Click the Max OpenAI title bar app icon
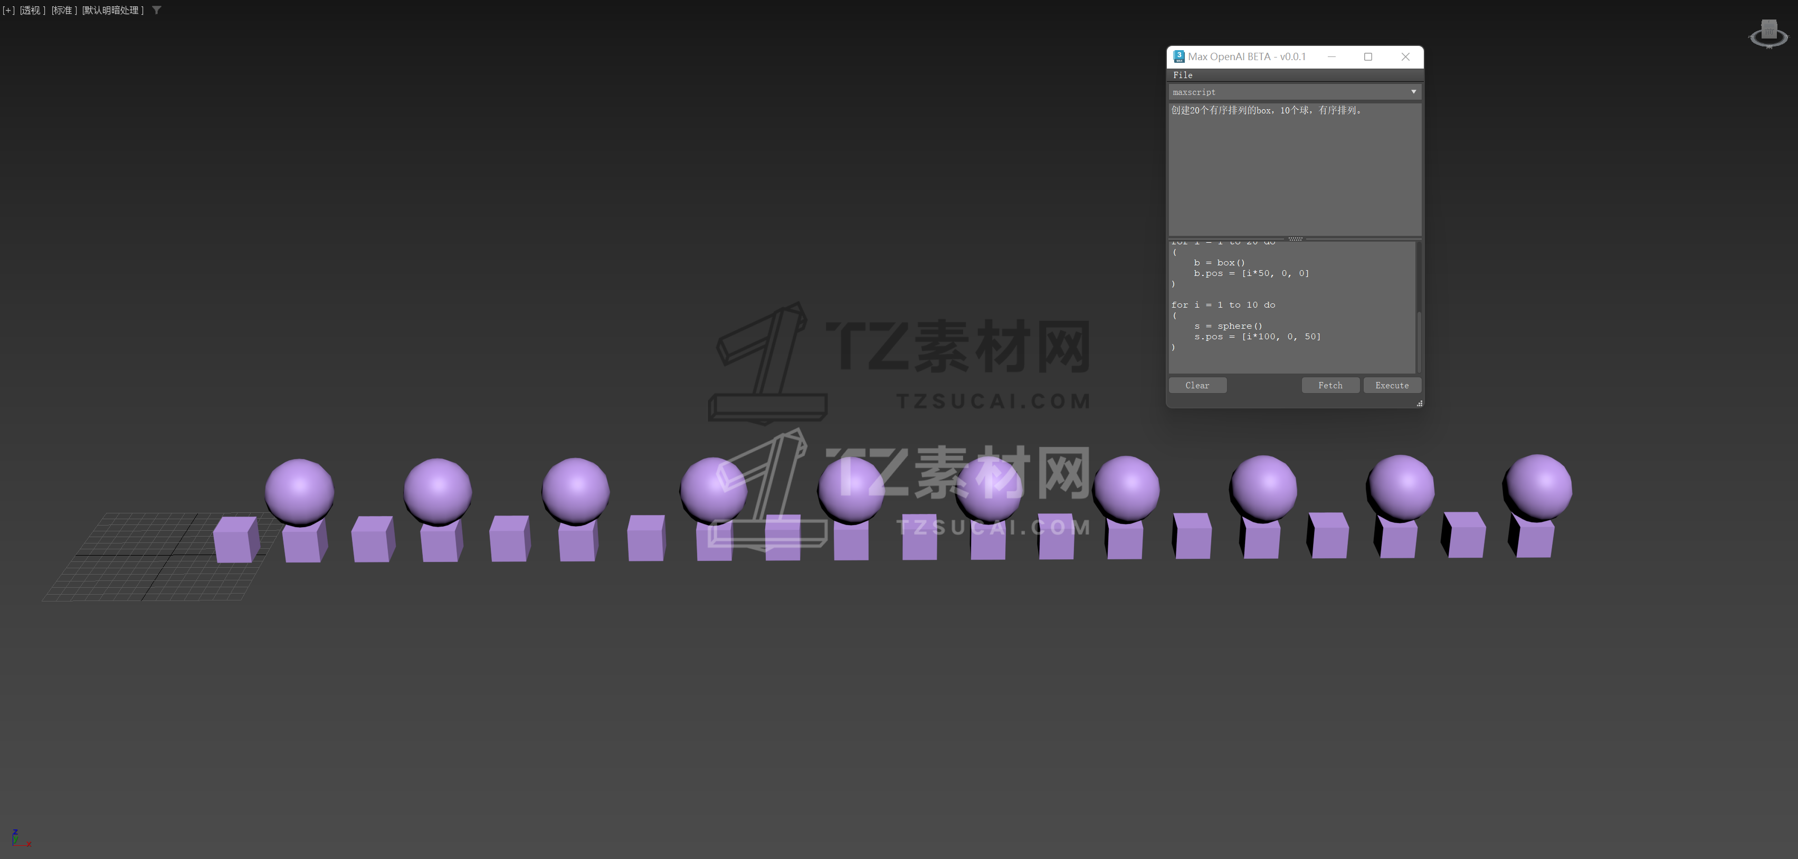Screen dimensions: 1798x859 point(1178,56)
